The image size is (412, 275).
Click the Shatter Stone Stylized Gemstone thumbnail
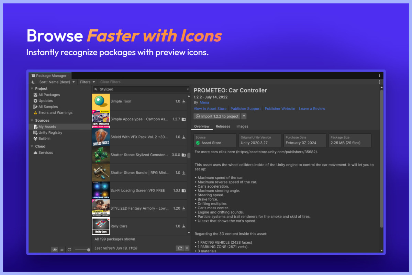click(101, 155)
